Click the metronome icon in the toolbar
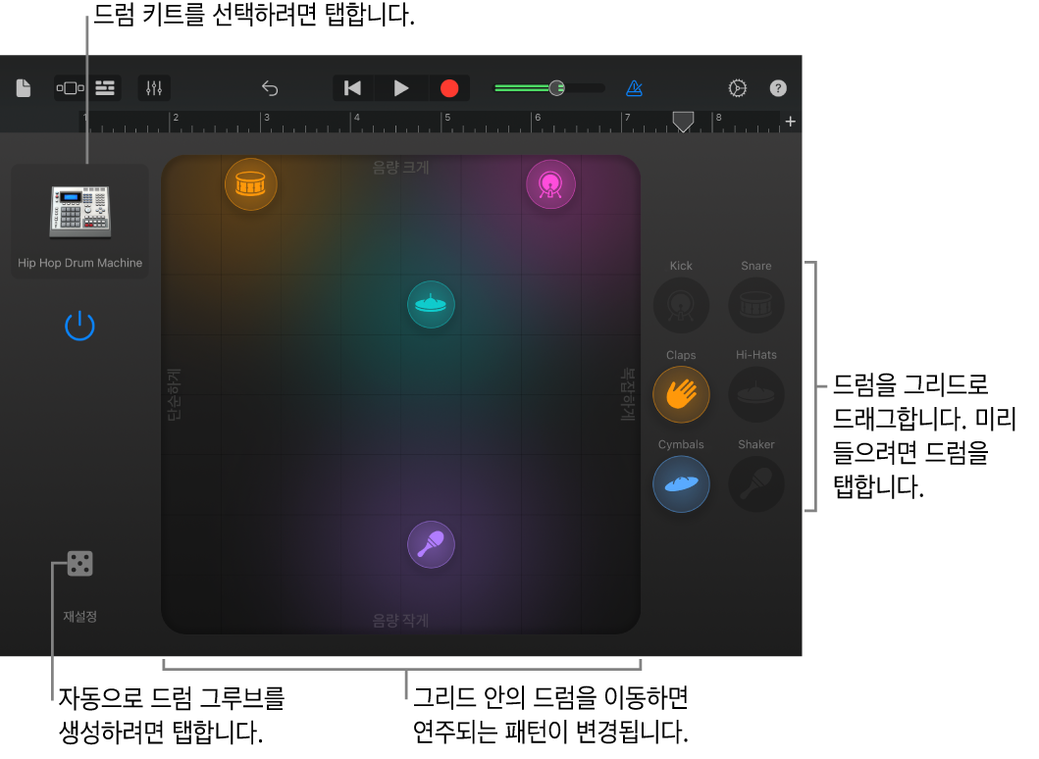 click(634, 88)
